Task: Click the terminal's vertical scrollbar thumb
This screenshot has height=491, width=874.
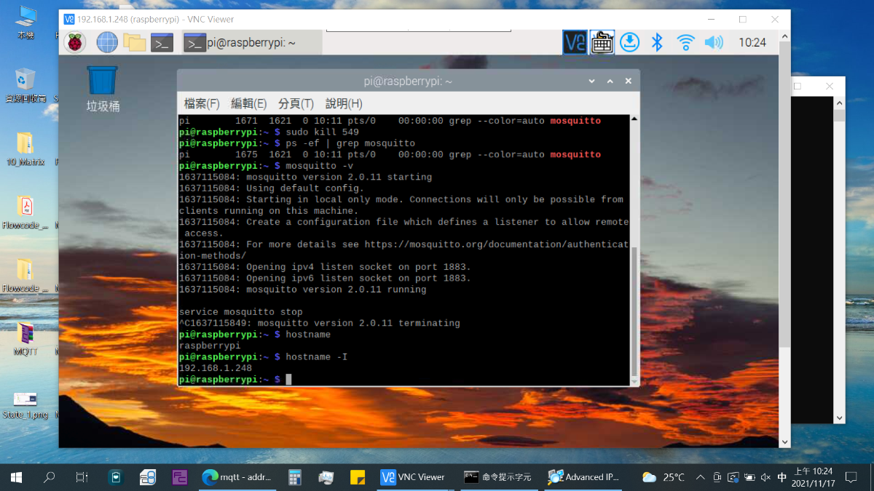Action: [x=634, y=313]
